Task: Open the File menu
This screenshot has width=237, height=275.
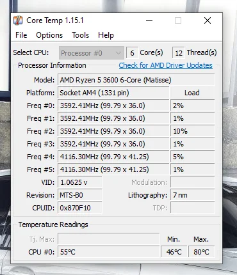Action: tap(21, 35)
